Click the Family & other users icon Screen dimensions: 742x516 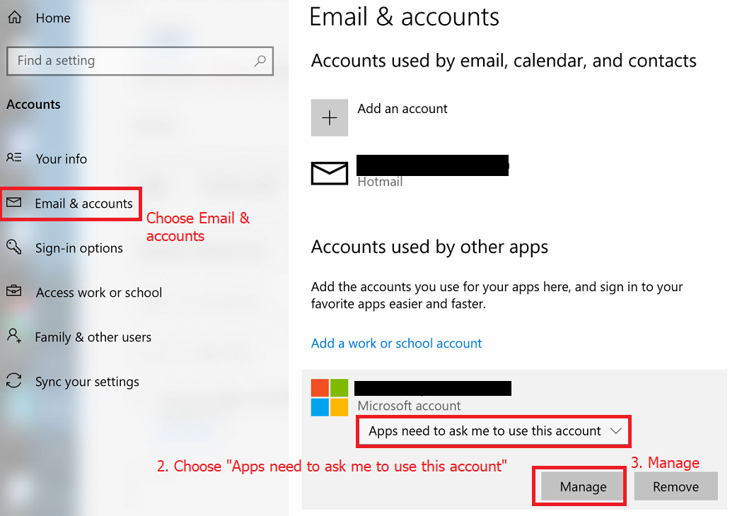14,336
